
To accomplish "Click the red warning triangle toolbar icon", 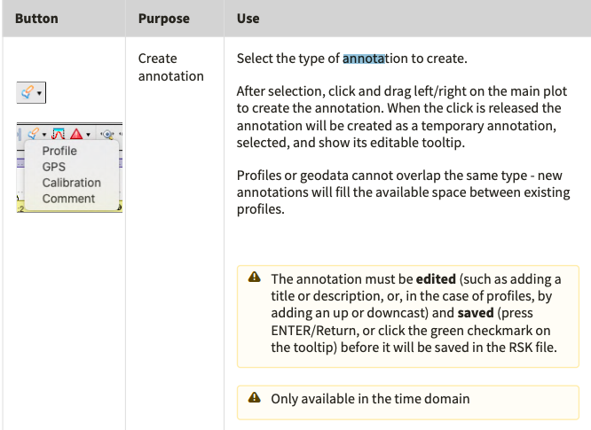I will [76, 134].
